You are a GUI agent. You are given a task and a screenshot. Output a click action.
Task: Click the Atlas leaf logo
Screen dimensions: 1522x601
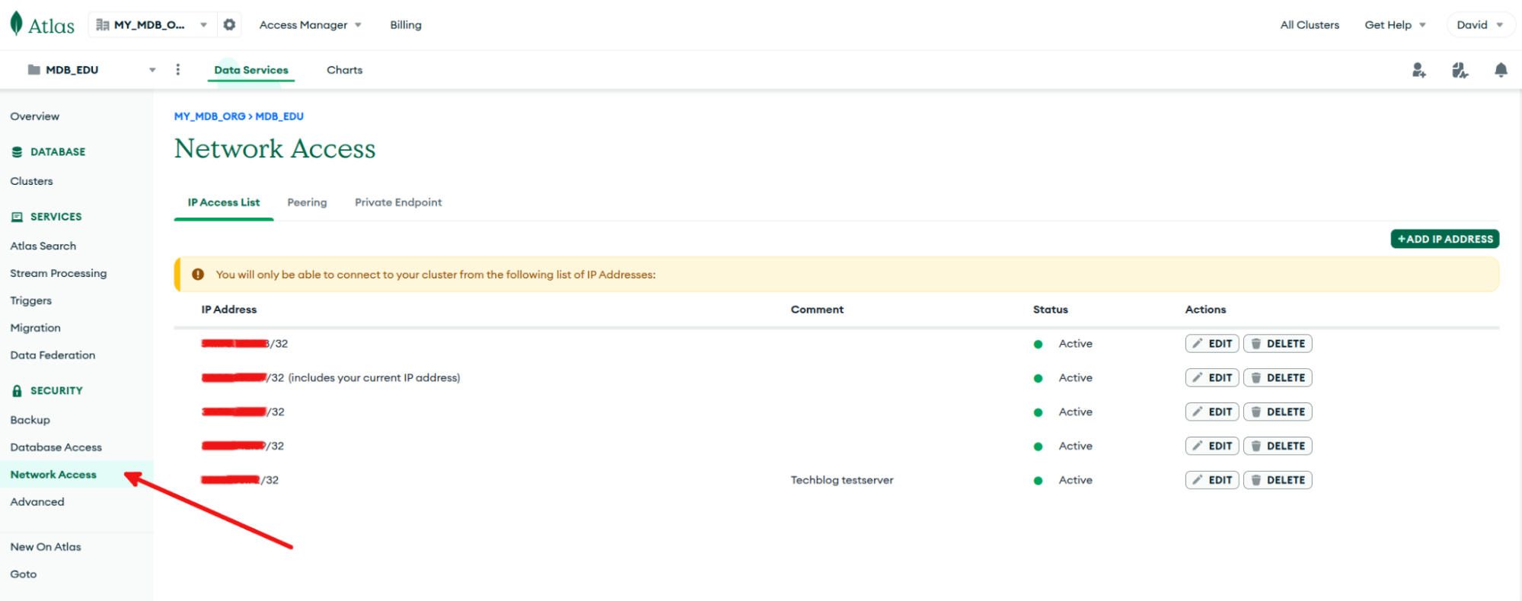[x=16, y=24]
